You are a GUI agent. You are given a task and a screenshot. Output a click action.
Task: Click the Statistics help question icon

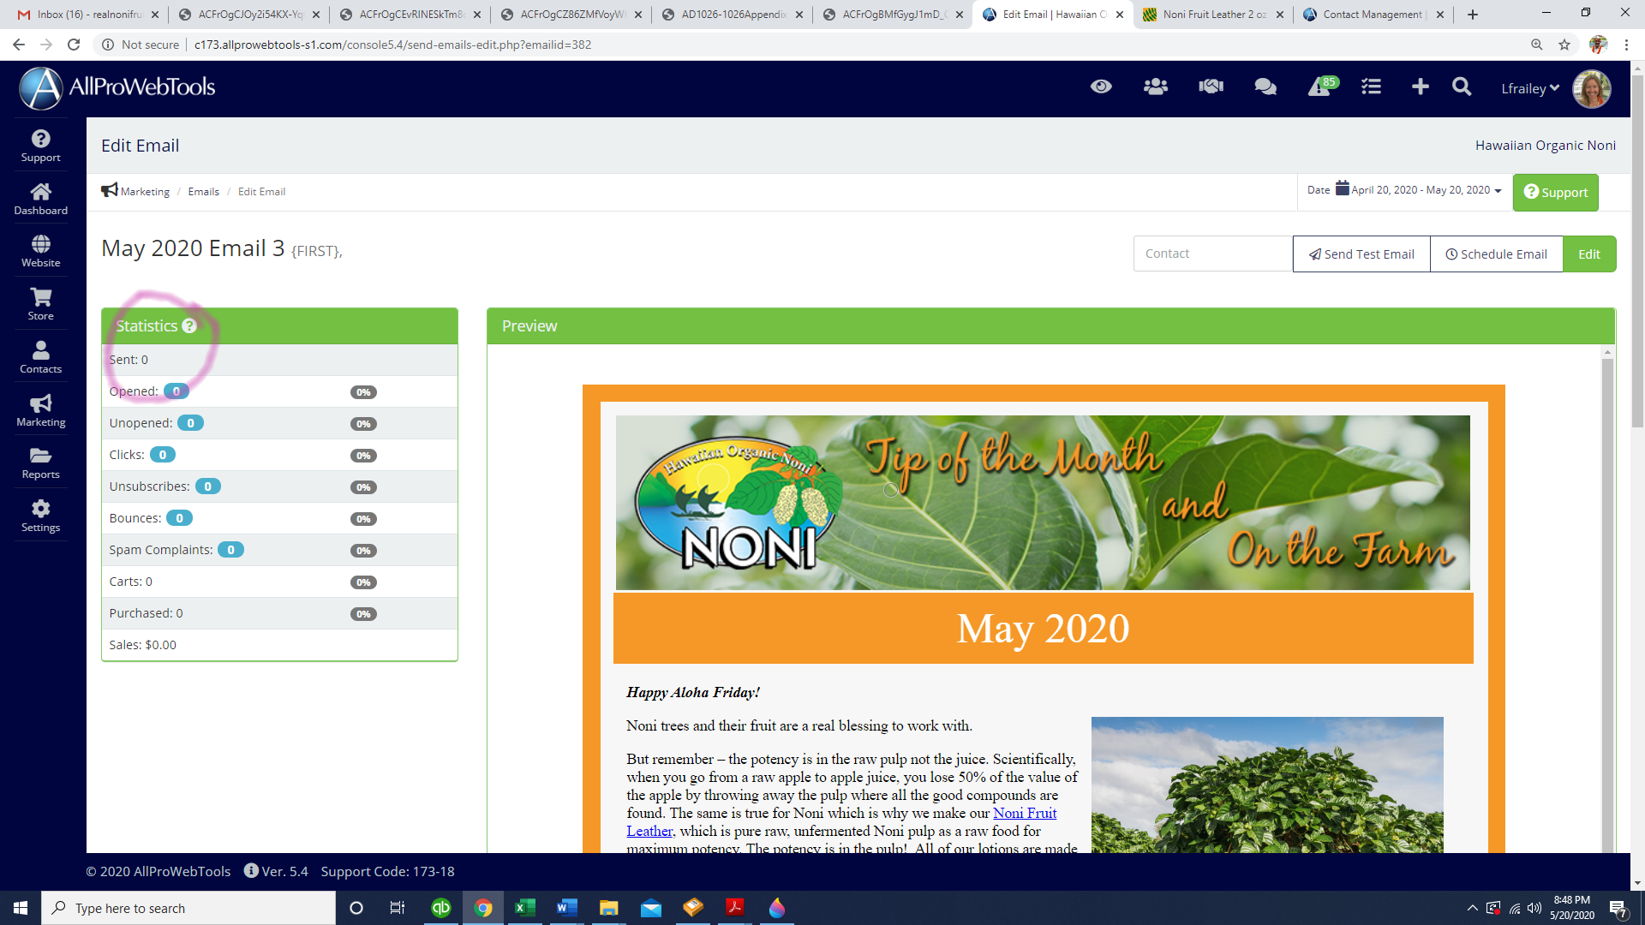coord(189,326)
